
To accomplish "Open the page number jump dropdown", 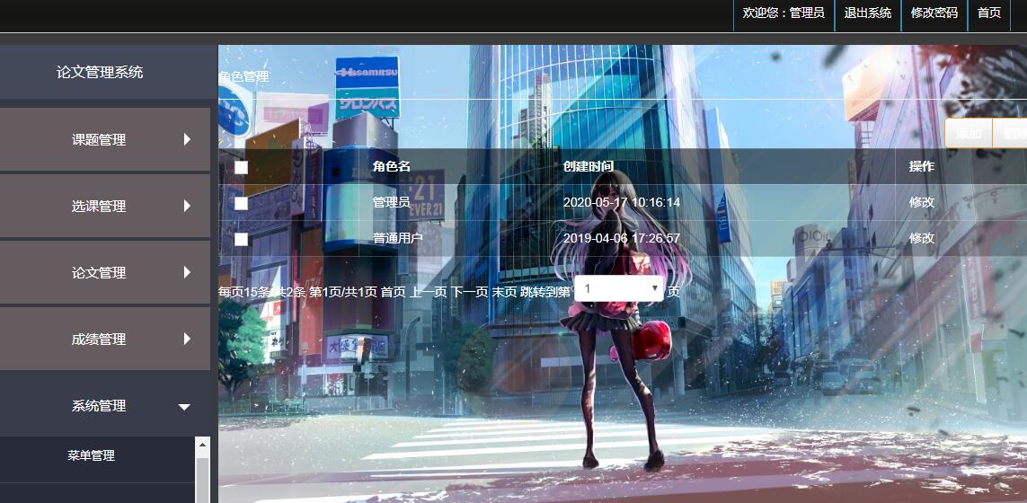I will click(x=619, y=289).
